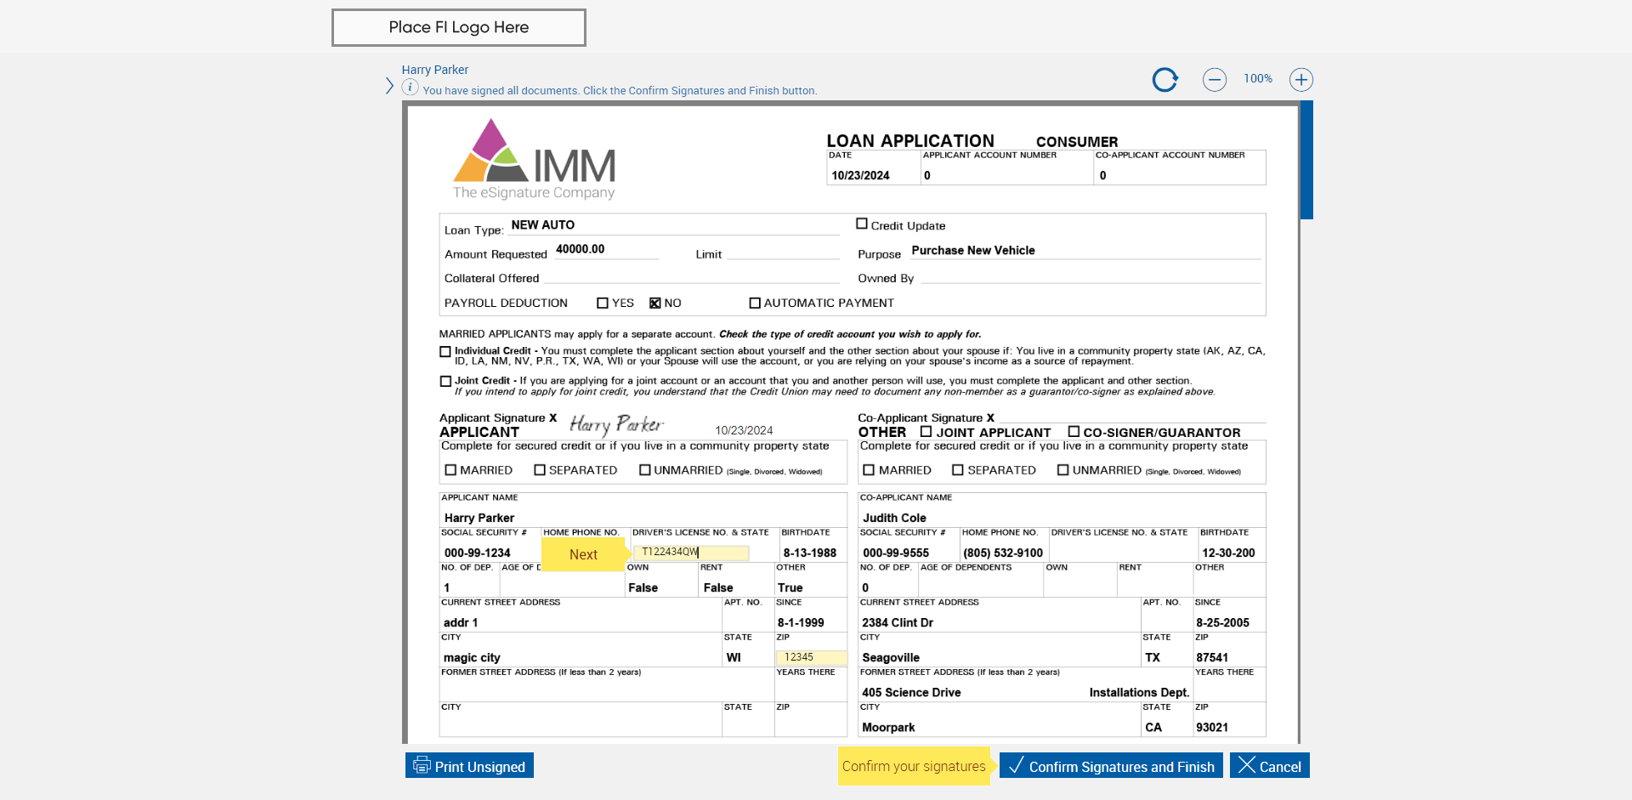This screenshot has width=1632, height=800.
Task: Click purpose Purchase New Vehicle
Action: pos(973,251)
